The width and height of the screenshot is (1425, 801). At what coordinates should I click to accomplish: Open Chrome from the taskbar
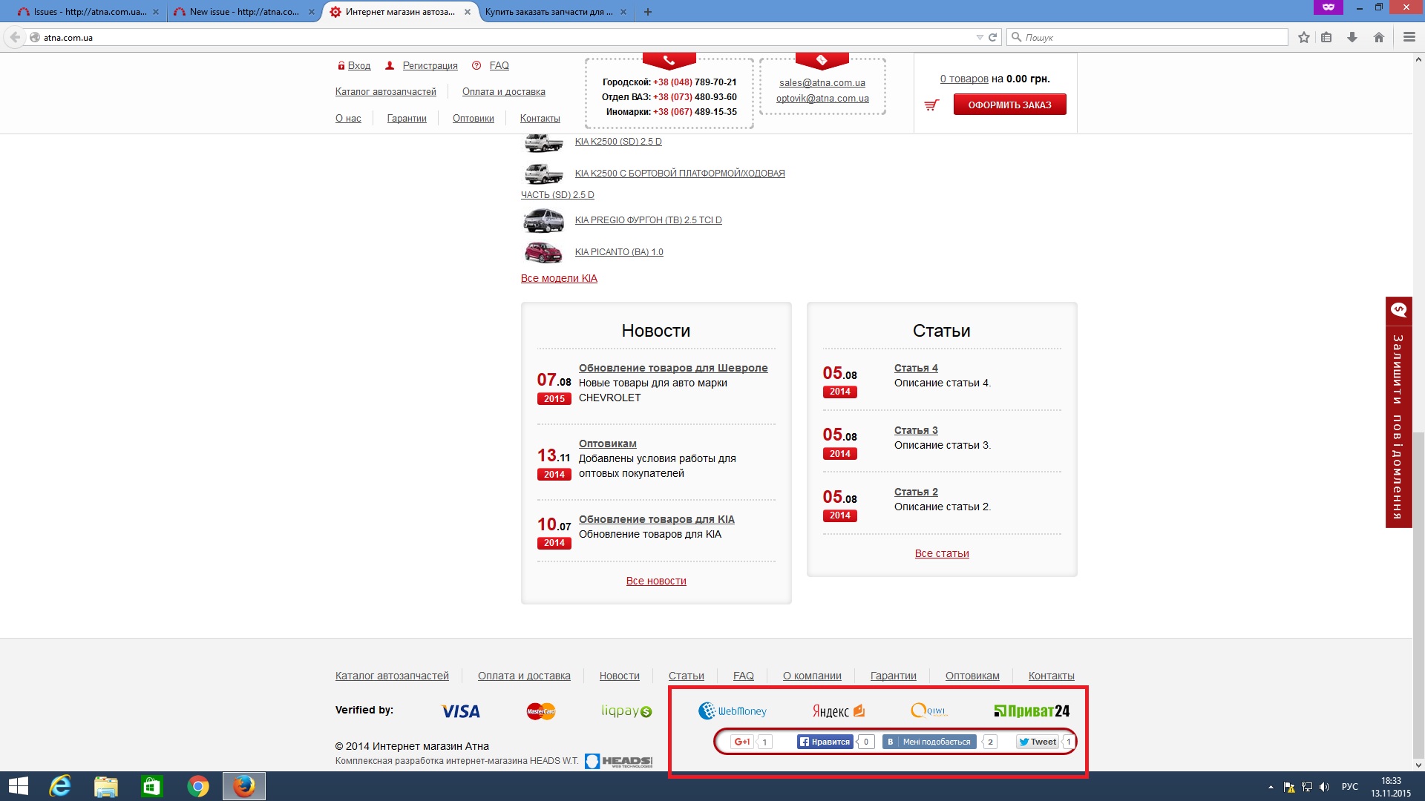pyautogui.click(x=197, y=786)
